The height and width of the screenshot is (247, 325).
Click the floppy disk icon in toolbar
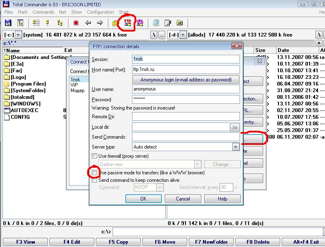(x=8, y=23)
